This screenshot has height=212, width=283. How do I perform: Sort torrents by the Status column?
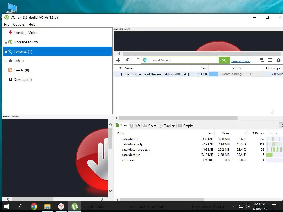pos(236,68)
